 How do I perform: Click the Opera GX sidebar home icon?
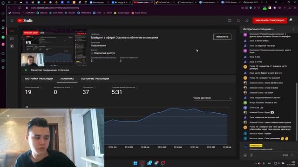click(x=3, y=21)
